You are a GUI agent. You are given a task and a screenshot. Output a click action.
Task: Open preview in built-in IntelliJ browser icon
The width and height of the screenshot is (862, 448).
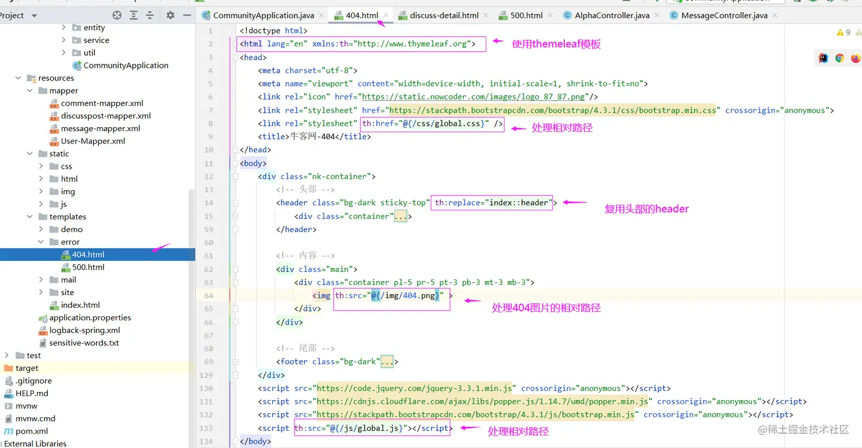point(823,58)
